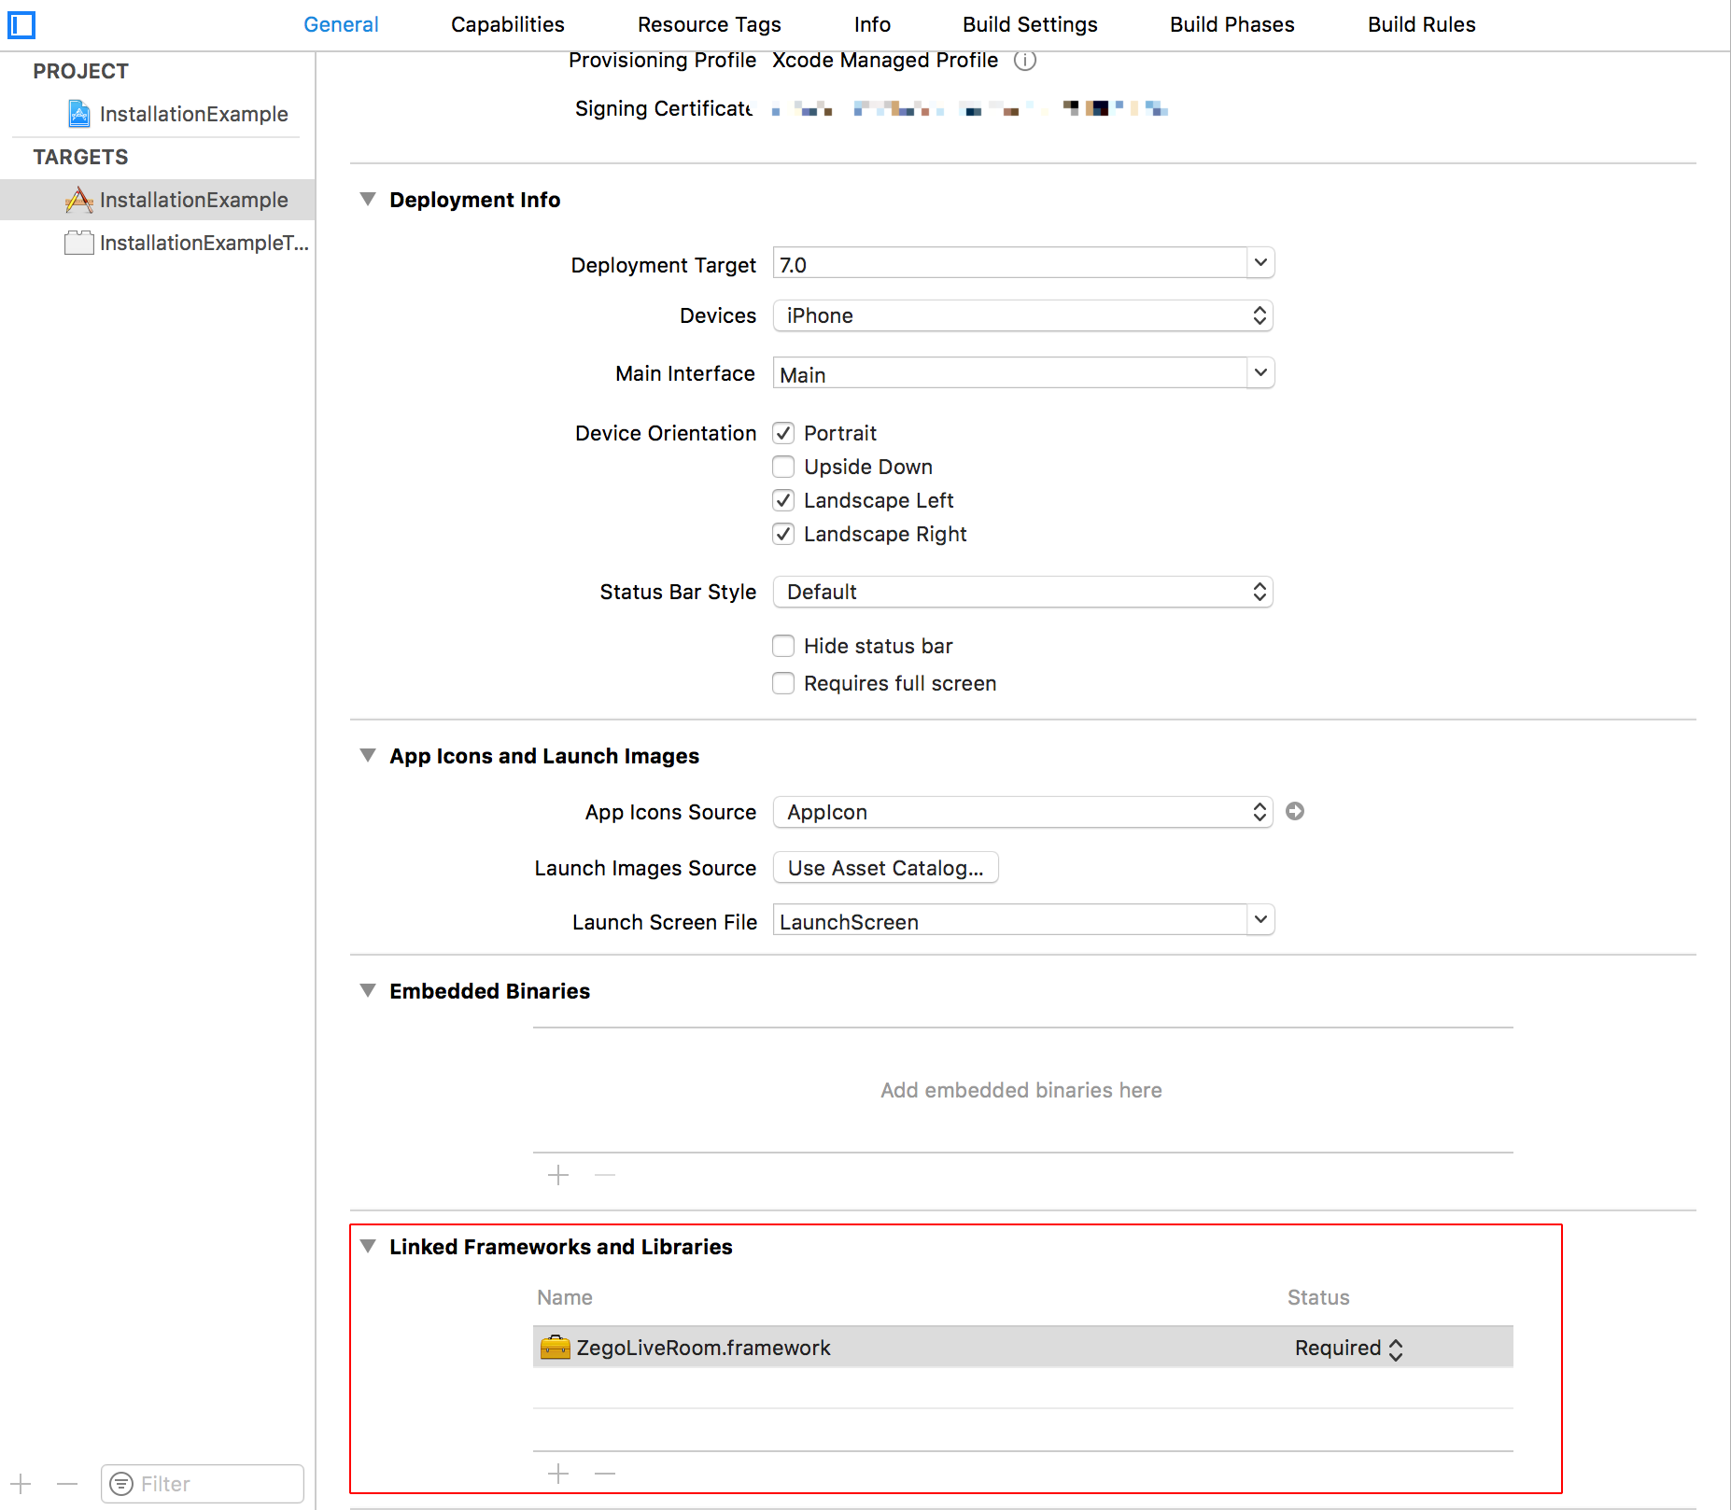Toggle the project navigator sidebar icon

pos(21,24)
